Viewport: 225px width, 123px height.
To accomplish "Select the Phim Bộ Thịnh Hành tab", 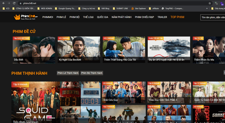I will [x=92, y=73].
